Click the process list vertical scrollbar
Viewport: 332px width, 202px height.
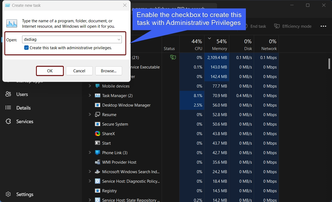pyautogui.click(x=329, y=64)
